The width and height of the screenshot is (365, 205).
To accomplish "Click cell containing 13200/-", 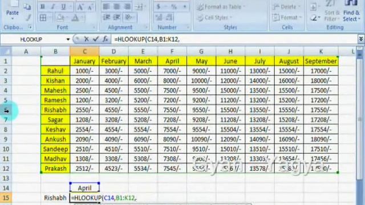I will point(260,100).
